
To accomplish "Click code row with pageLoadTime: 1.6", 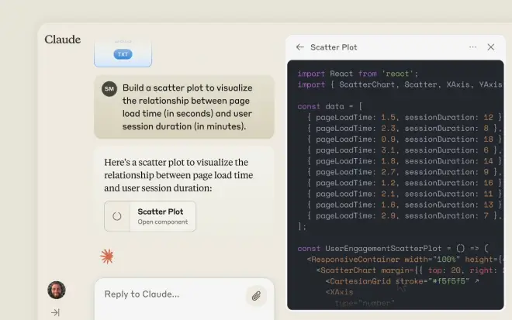I will pyautogui.click(x=404, y=205).
